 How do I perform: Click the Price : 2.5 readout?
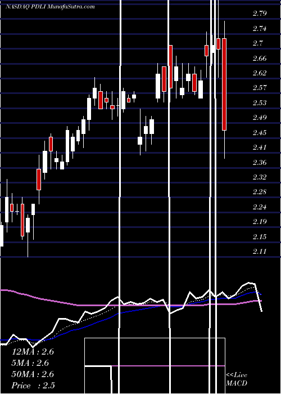click(x=33, y=386)
